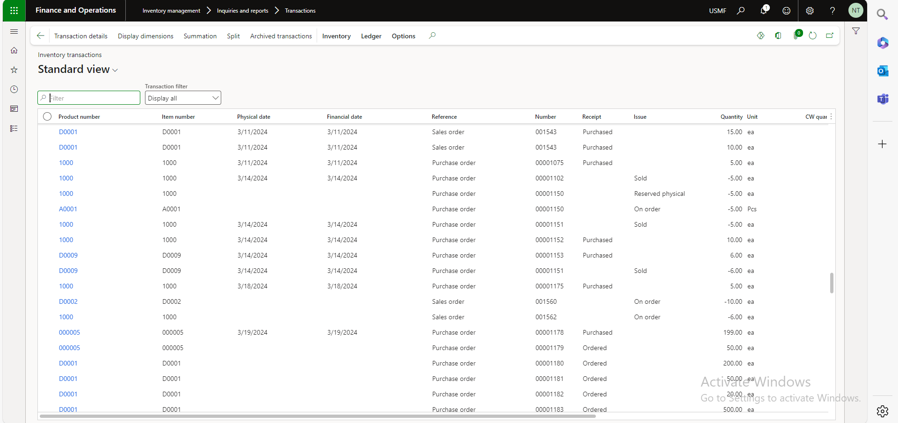Open the Teams icon in right sidebar
Image resolution: width=898 pixels, height=423 pixels.
[883, 99]
